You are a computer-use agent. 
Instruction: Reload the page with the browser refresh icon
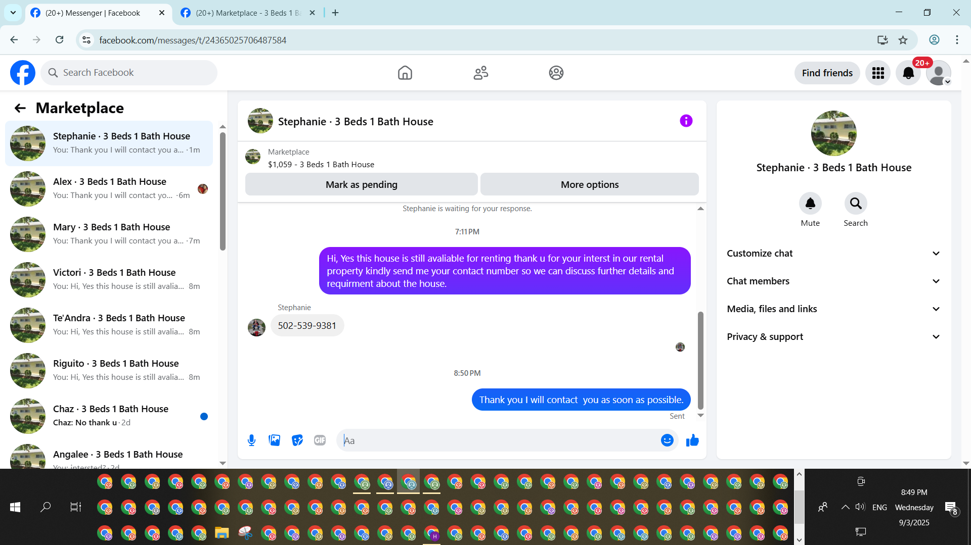pyautogui.click(x=60, y=40)
